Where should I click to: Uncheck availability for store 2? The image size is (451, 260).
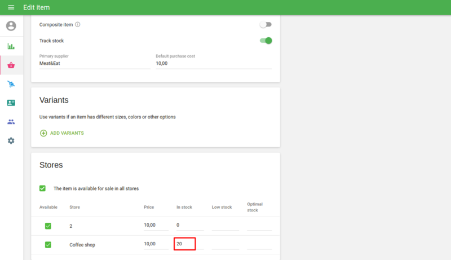(x=48, y=226)
